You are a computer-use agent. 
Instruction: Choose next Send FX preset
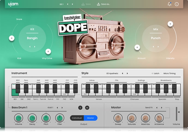coord(162,108)
